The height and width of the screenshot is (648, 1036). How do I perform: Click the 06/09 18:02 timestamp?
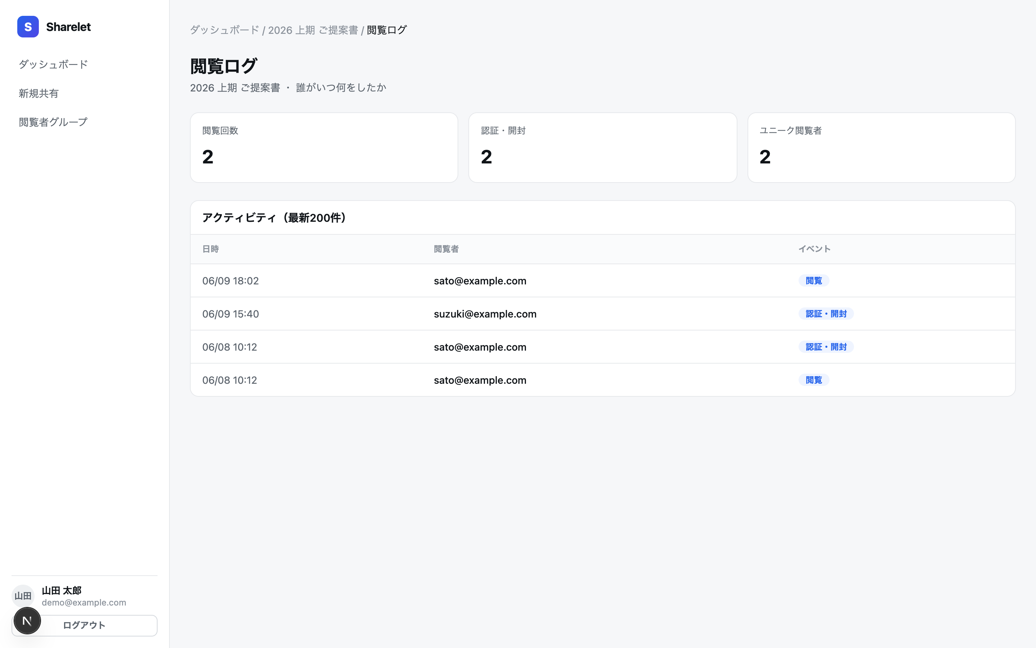230,281
